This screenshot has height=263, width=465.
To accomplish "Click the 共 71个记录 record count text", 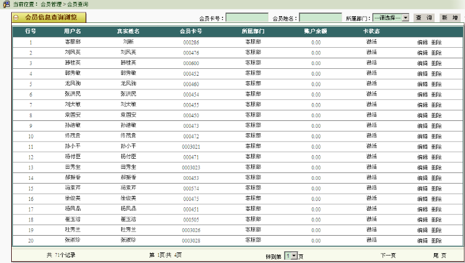I will click(x=61, y=255).
